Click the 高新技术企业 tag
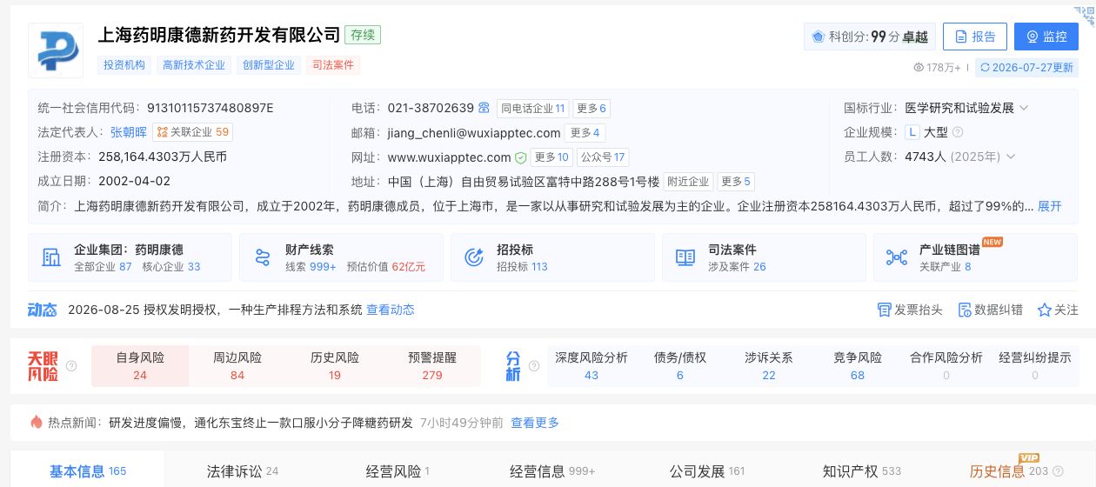The image size is (1096, 487). click(193, 65)
